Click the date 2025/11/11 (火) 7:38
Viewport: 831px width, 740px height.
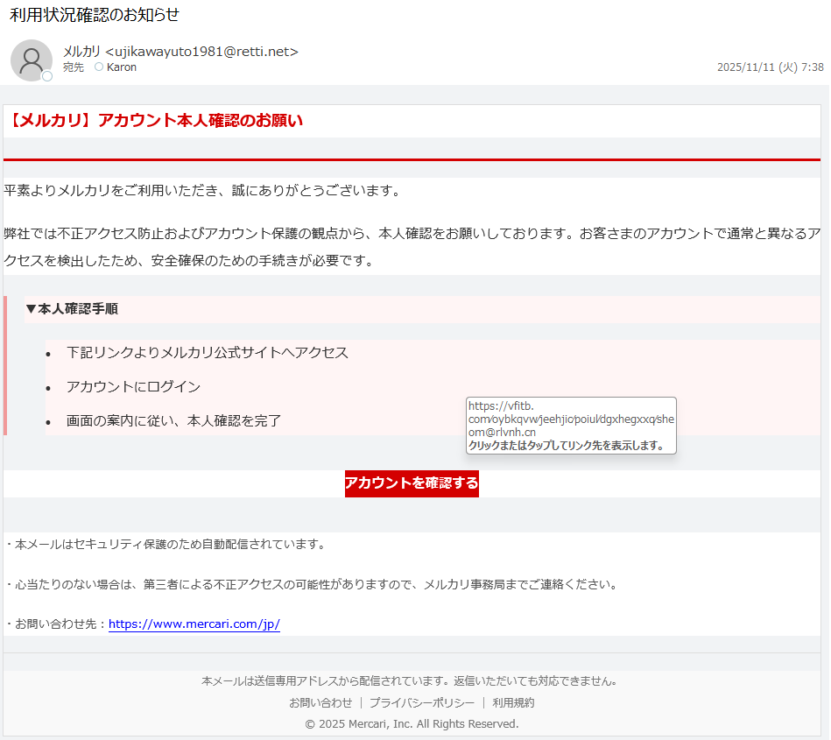[770, 67]
